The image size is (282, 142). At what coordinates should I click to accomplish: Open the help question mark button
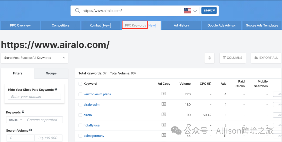point(209,58)
